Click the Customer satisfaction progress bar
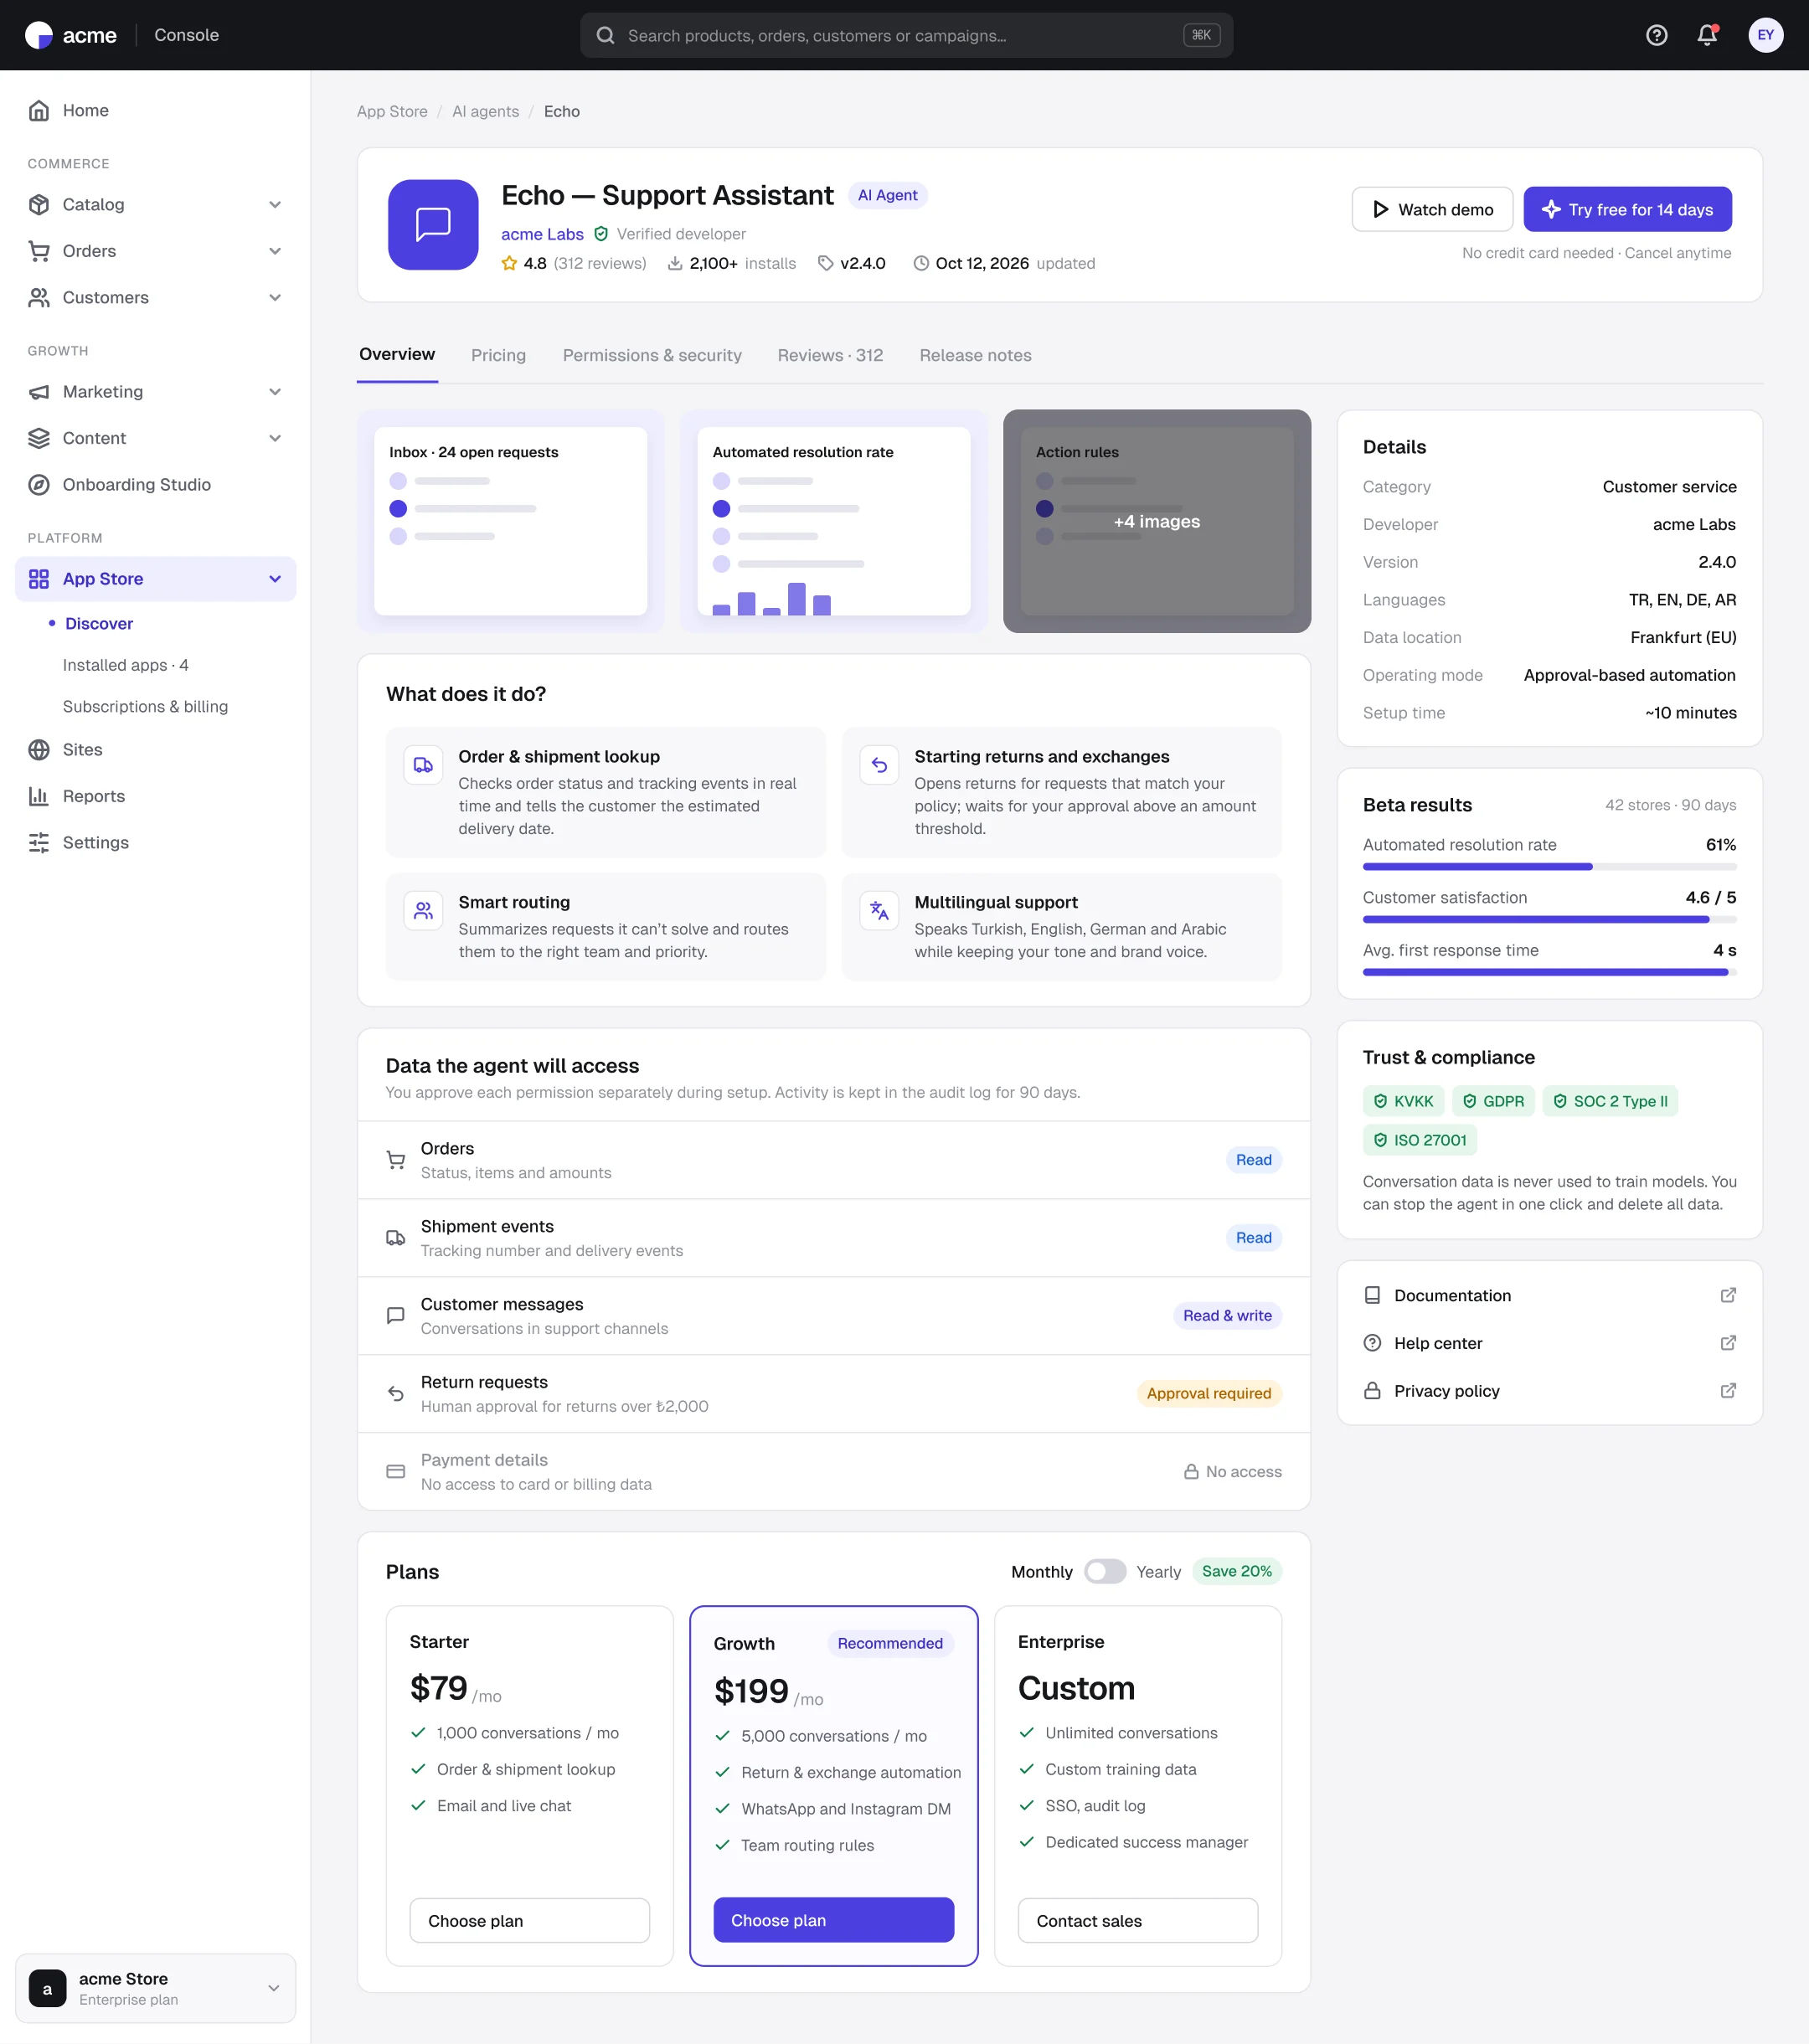The height and width of the screenshot is (2044, 1809). pos(1549,920)
